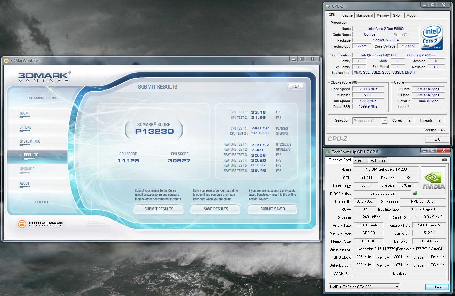The width and height of the screenshot is (455, 296).
Task: Select the CPU tab in CPU-Z
Action: (x=332, y=15)
